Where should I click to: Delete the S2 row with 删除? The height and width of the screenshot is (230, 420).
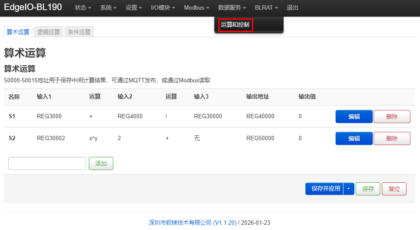point(392,138)
